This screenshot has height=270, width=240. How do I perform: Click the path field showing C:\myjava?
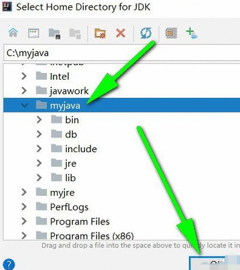[122, 53]
